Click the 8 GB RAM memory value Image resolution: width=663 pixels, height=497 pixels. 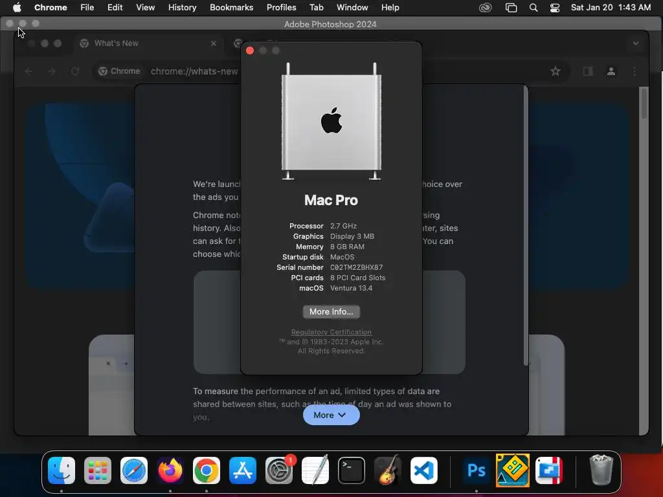coord(347,247)
